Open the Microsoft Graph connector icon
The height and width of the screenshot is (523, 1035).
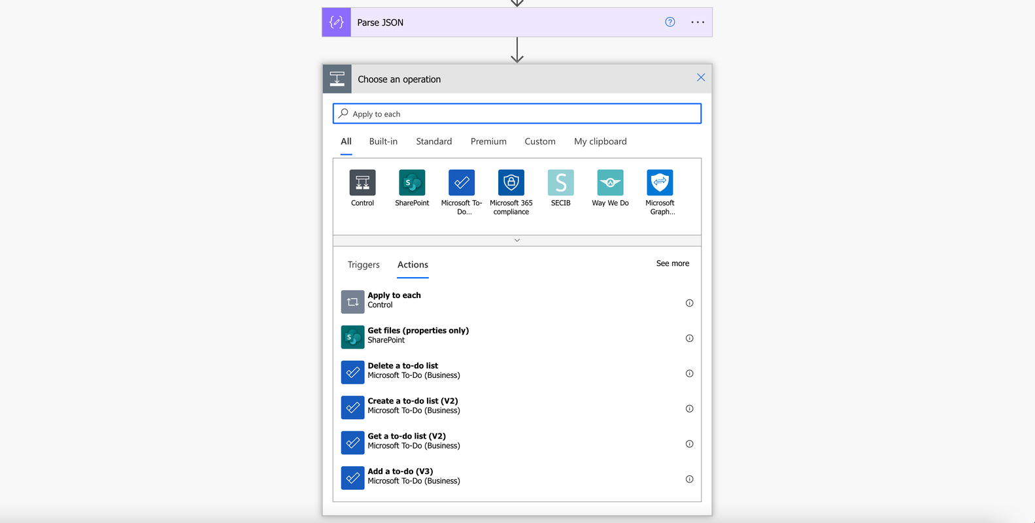point(660,182)
